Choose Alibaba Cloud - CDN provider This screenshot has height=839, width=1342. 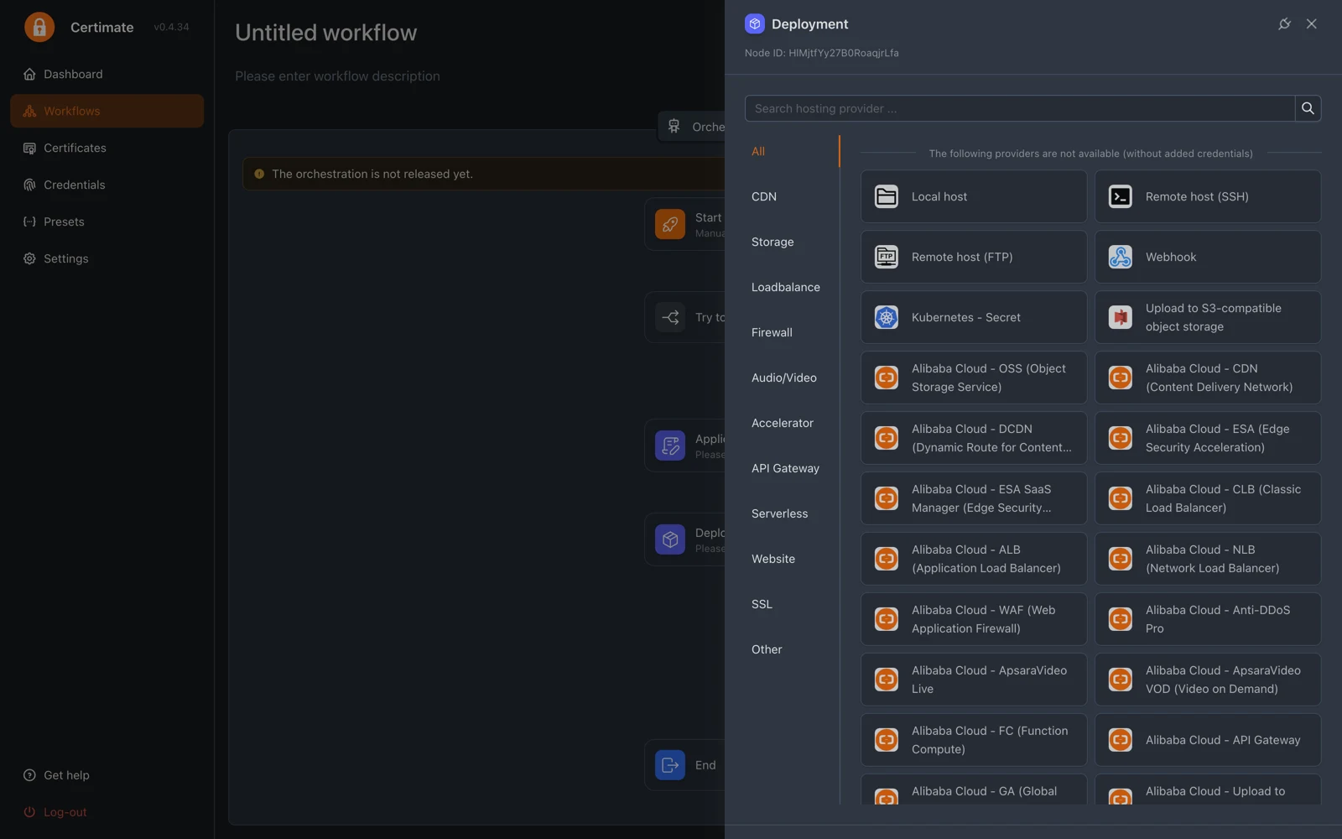point(1208,378)
